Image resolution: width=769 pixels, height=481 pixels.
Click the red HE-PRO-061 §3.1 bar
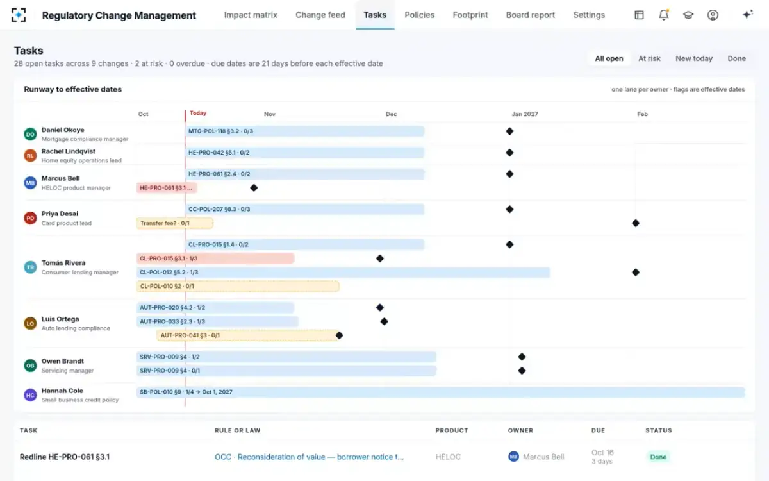167,188
